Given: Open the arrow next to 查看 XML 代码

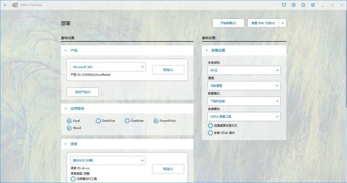Looking at the screenshot, I should pyautogui.click(x=283, y=23).
